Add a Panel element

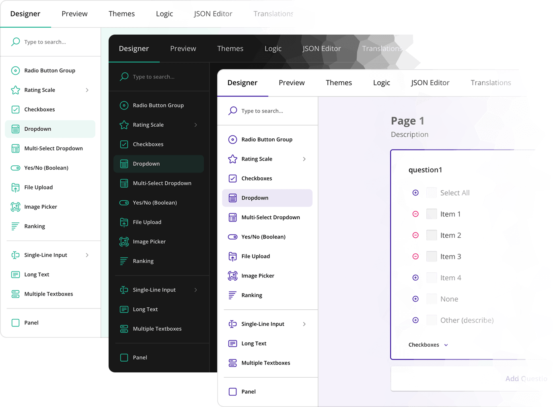pos(249,391)
